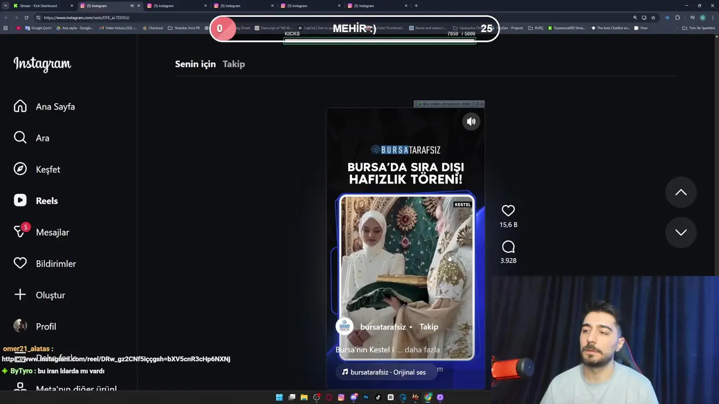The image size is (719, 404).
Task: Open CapCut on taskbar
Action: (x=390, y=397)
